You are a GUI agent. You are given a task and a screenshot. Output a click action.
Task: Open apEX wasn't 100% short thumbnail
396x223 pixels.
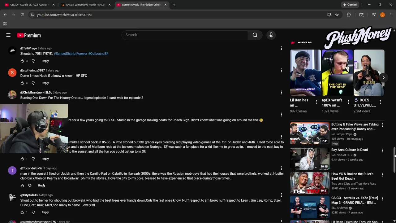[337, 73]
